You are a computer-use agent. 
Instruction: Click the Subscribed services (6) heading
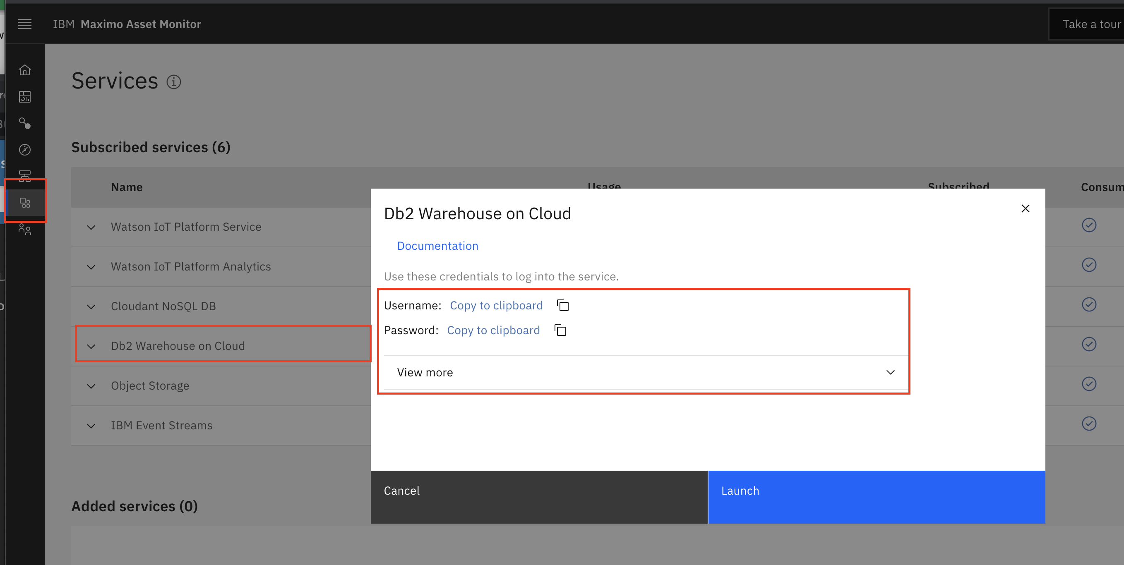151,147
